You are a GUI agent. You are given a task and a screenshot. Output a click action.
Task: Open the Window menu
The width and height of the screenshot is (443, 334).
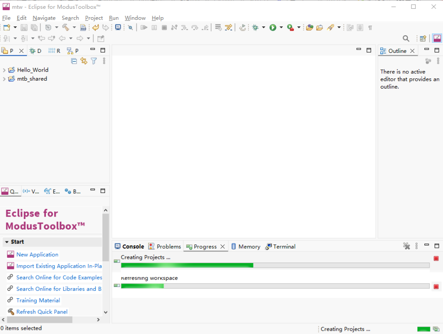[x=135, y=18]
